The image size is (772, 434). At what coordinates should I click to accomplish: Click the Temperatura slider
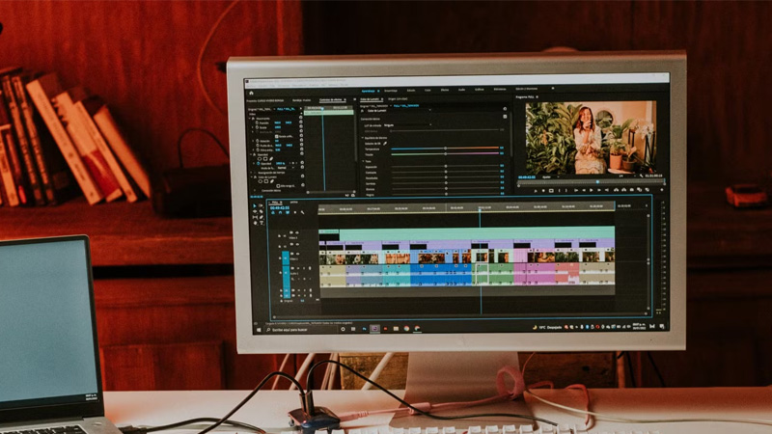[x=445, y=149]
